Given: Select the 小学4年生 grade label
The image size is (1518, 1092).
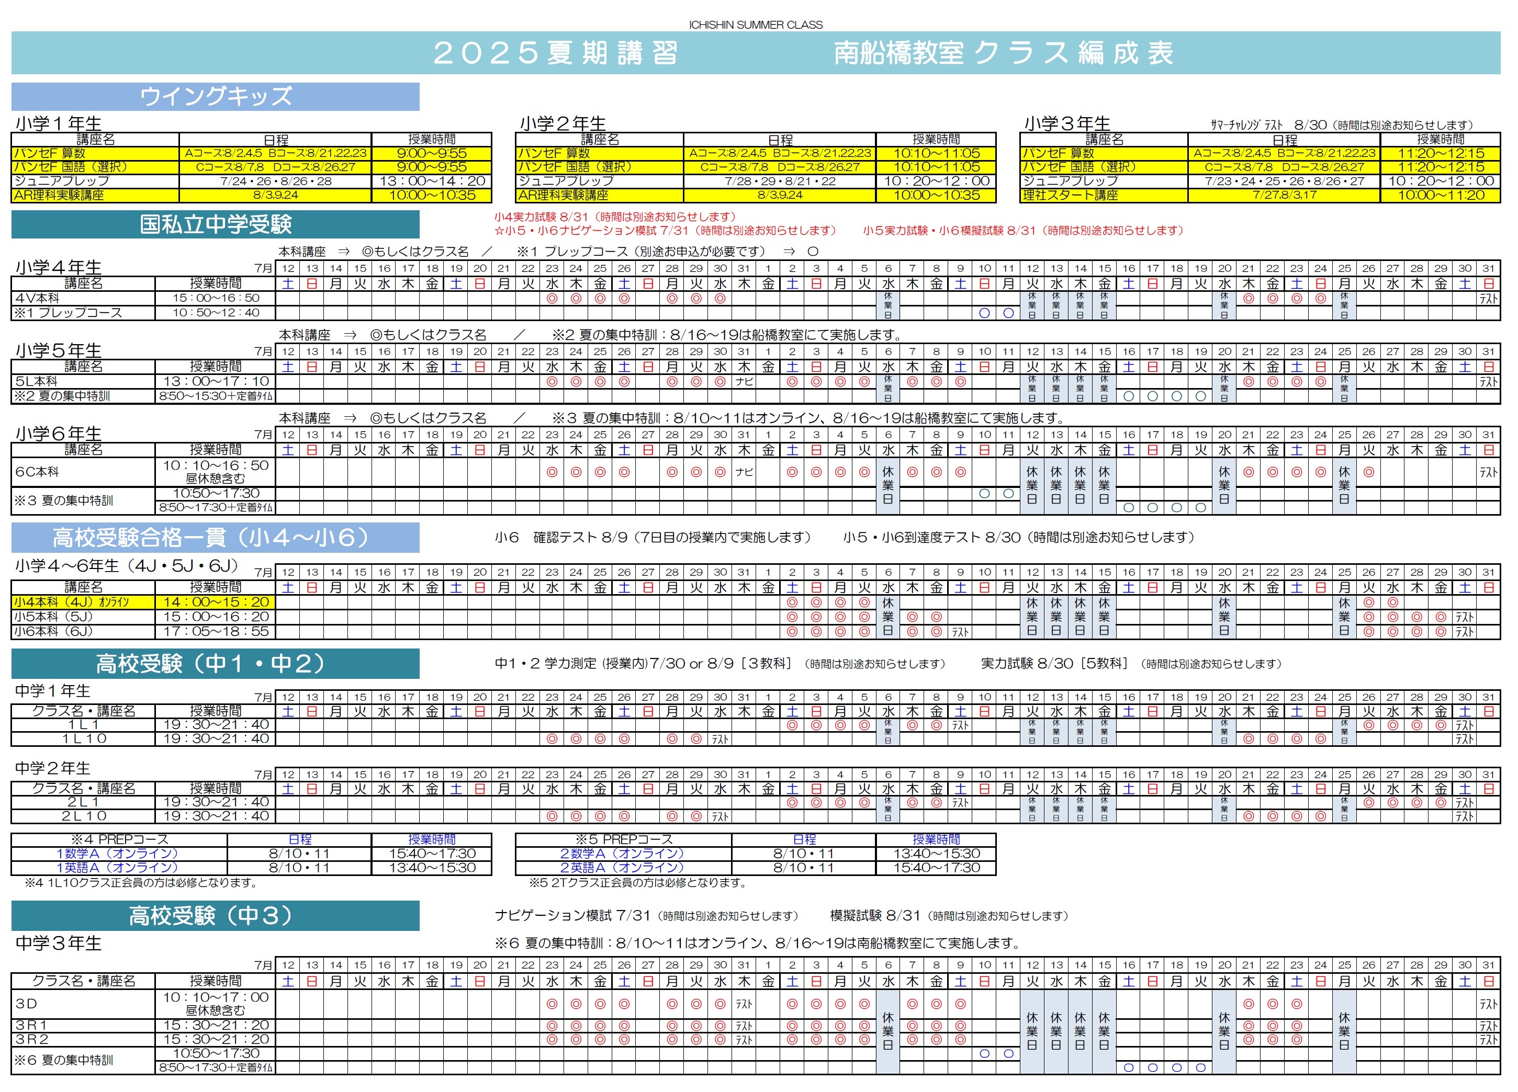Looking at the screenshot, I should click(58, 267).
